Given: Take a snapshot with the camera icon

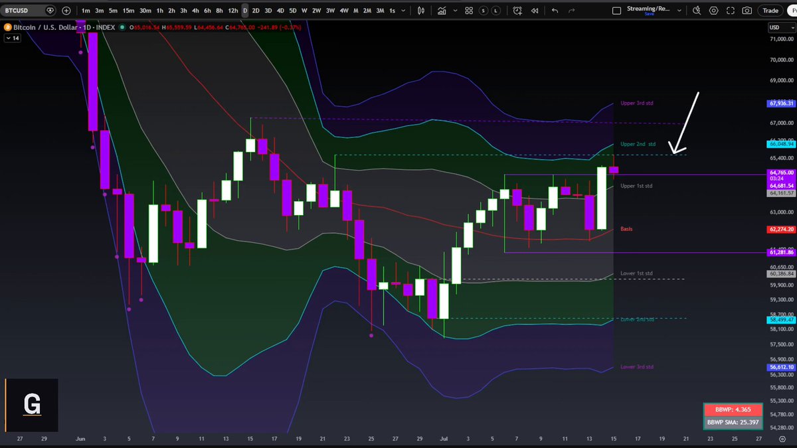Looking at the screenshot, I should click(747, 11).
